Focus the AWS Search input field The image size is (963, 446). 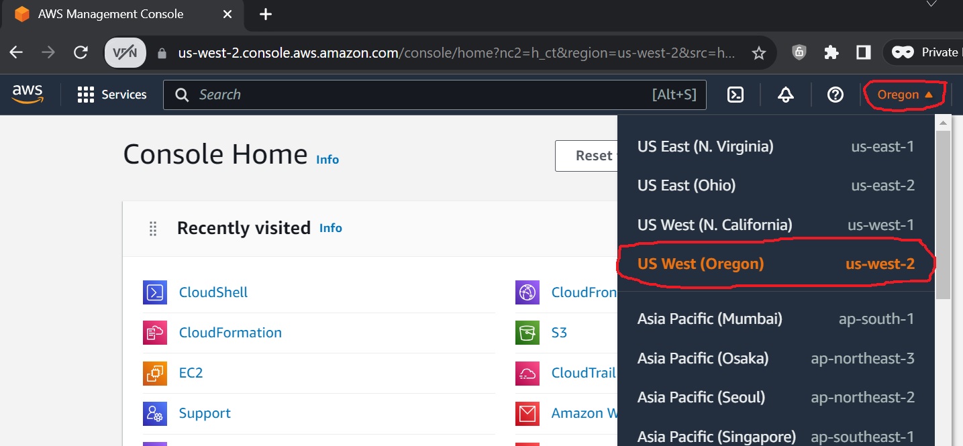pos(435,95)
